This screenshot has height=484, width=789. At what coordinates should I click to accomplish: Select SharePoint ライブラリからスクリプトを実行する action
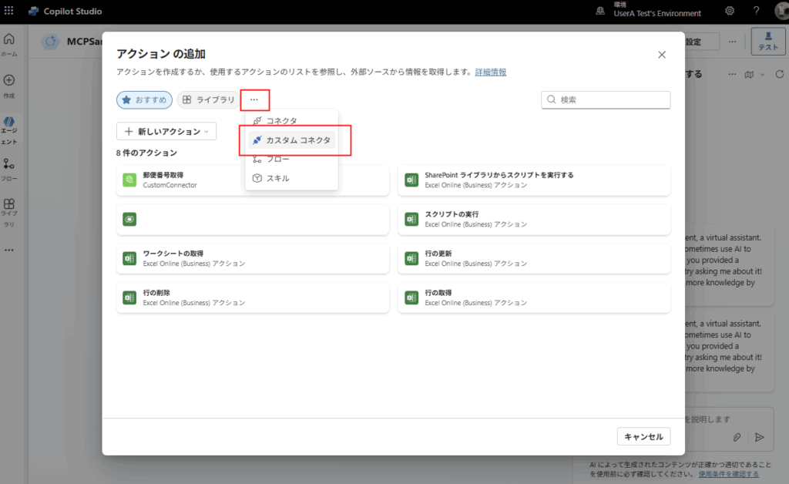tap(534, 180)
